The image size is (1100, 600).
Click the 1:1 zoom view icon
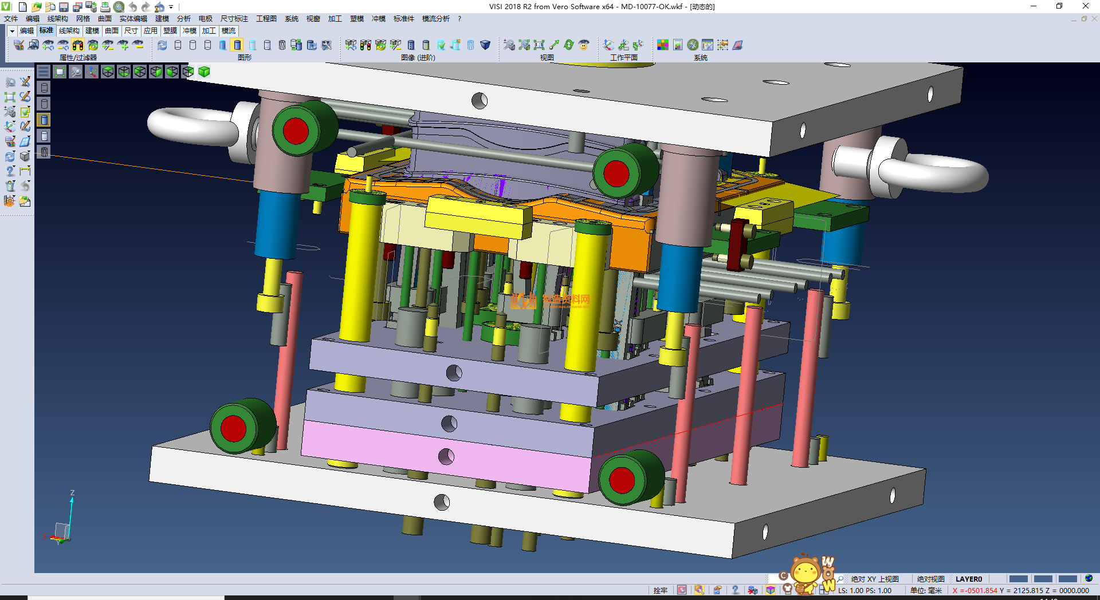tap(539, 45)
